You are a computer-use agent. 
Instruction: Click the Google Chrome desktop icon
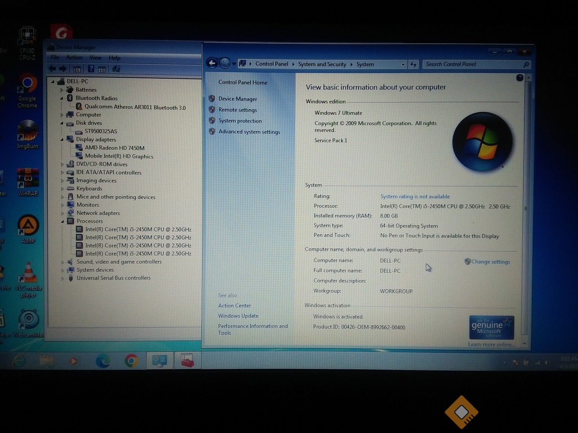27,91
